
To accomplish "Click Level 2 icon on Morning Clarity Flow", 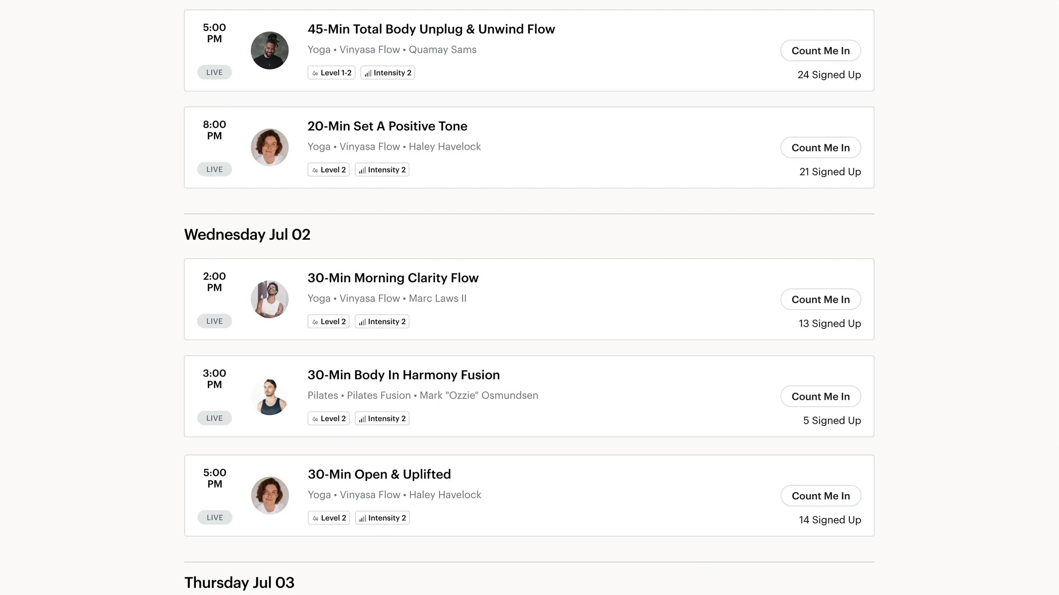I will (x=315, y=322).
